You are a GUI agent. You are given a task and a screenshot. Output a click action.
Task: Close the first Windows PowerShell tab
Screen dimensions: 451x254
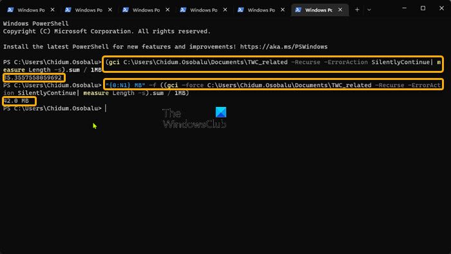pos(52,10)
